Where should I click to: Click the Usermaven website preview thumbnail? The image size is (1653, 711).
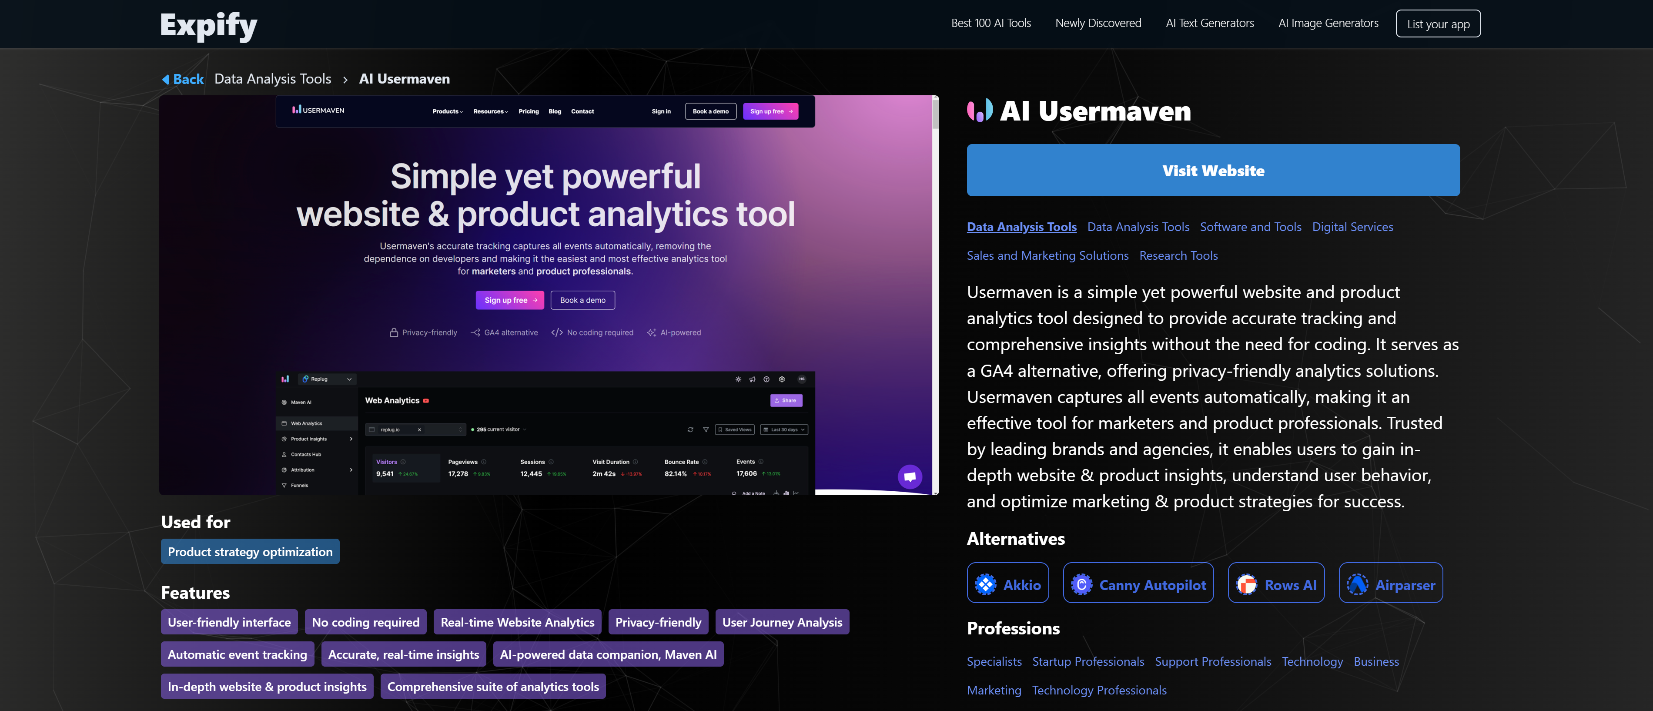pos(549,295)
